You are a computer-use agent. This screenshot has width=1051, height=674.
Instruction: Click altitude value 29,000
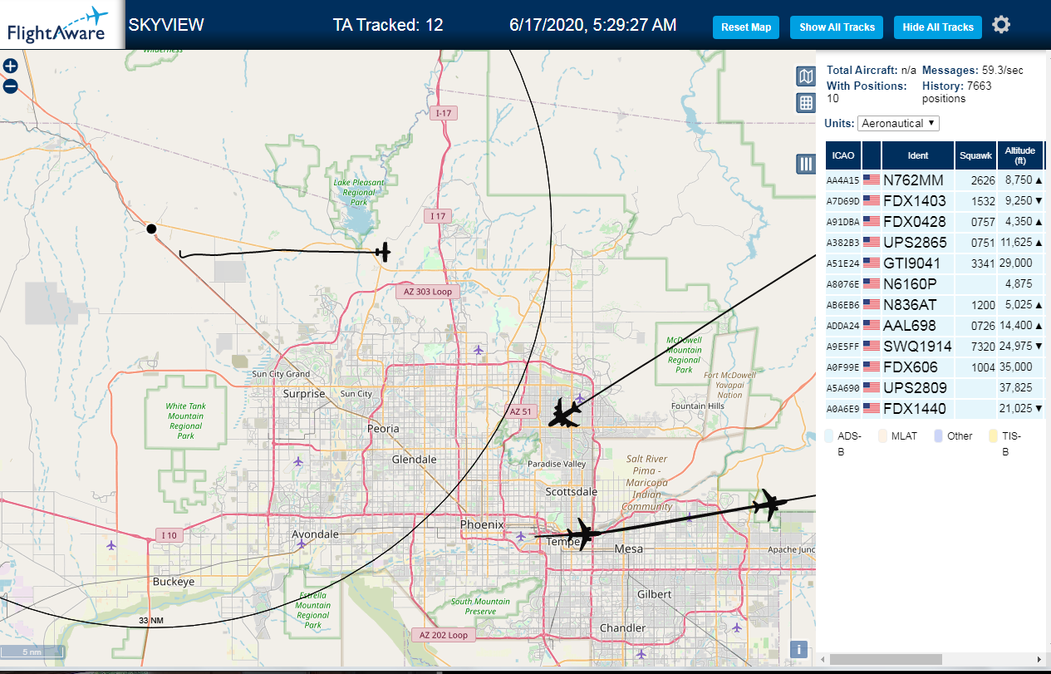tap(1018, 263)
